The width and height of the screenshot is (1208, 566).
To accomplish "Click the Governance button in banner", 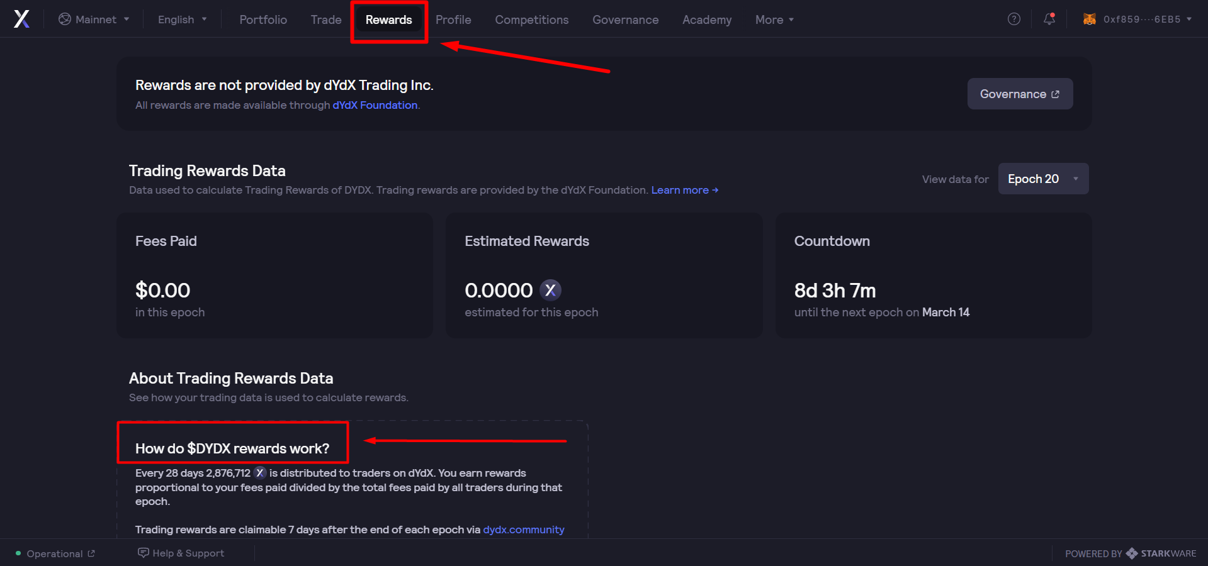I will 1020,94.
